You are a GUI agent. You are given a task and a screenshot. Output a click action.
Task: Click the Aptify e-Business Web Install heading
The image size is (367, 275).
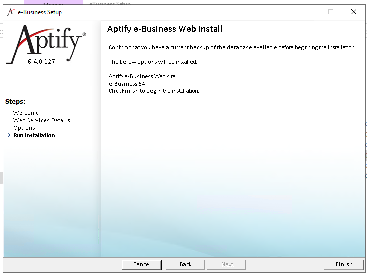click(165, 29)
